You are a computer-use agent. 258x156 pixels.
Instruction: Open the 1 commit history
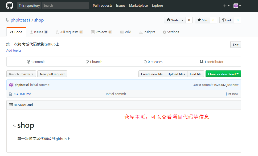coord(36,62)
